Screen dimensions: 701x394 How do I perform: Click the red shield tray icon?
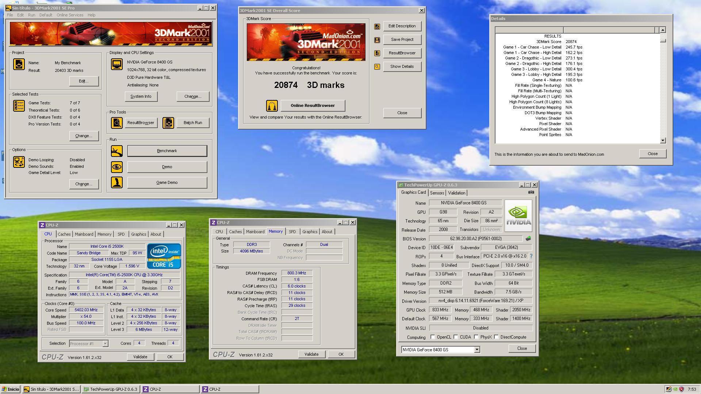point(681,389)
